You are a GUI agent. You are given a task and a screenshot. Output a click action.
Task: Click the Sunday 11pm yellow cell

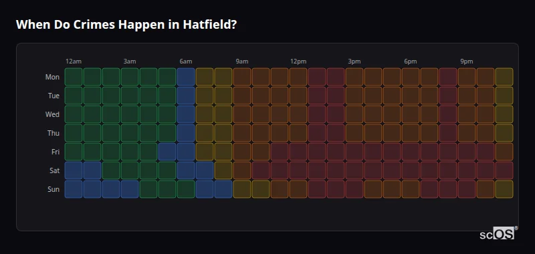[x=504, y=189]
